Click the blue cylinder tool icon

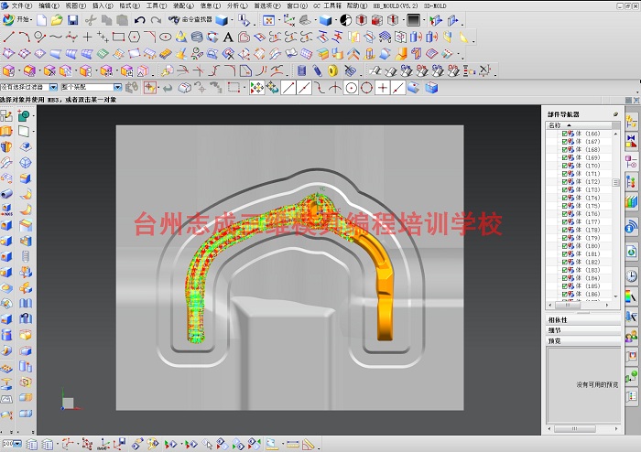tap(301, 70)
